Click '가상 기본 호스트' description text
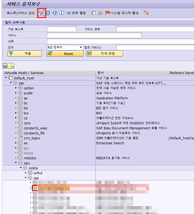Image resolution: width=194 pixels, height=214 pixels. point(107,78)
